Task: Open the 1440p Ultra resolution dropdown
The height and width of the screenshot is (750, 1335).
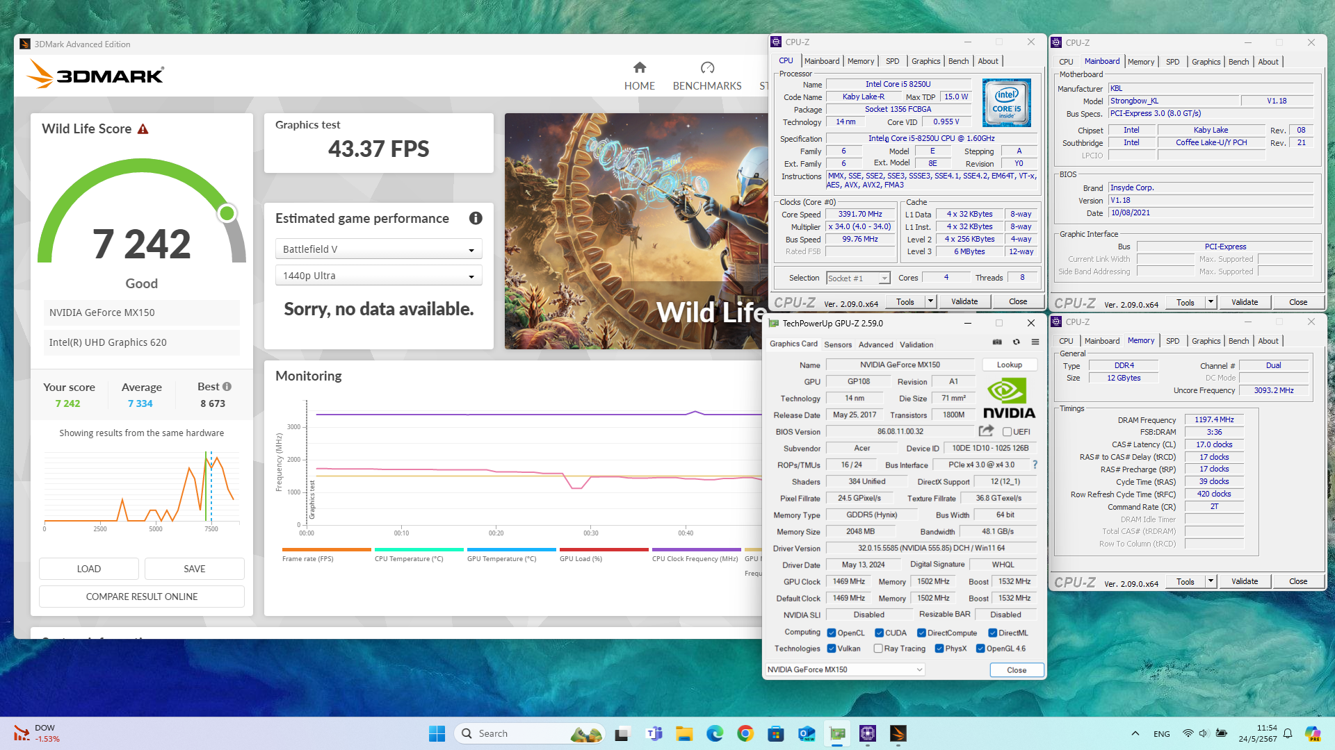Action: (379, 276)
